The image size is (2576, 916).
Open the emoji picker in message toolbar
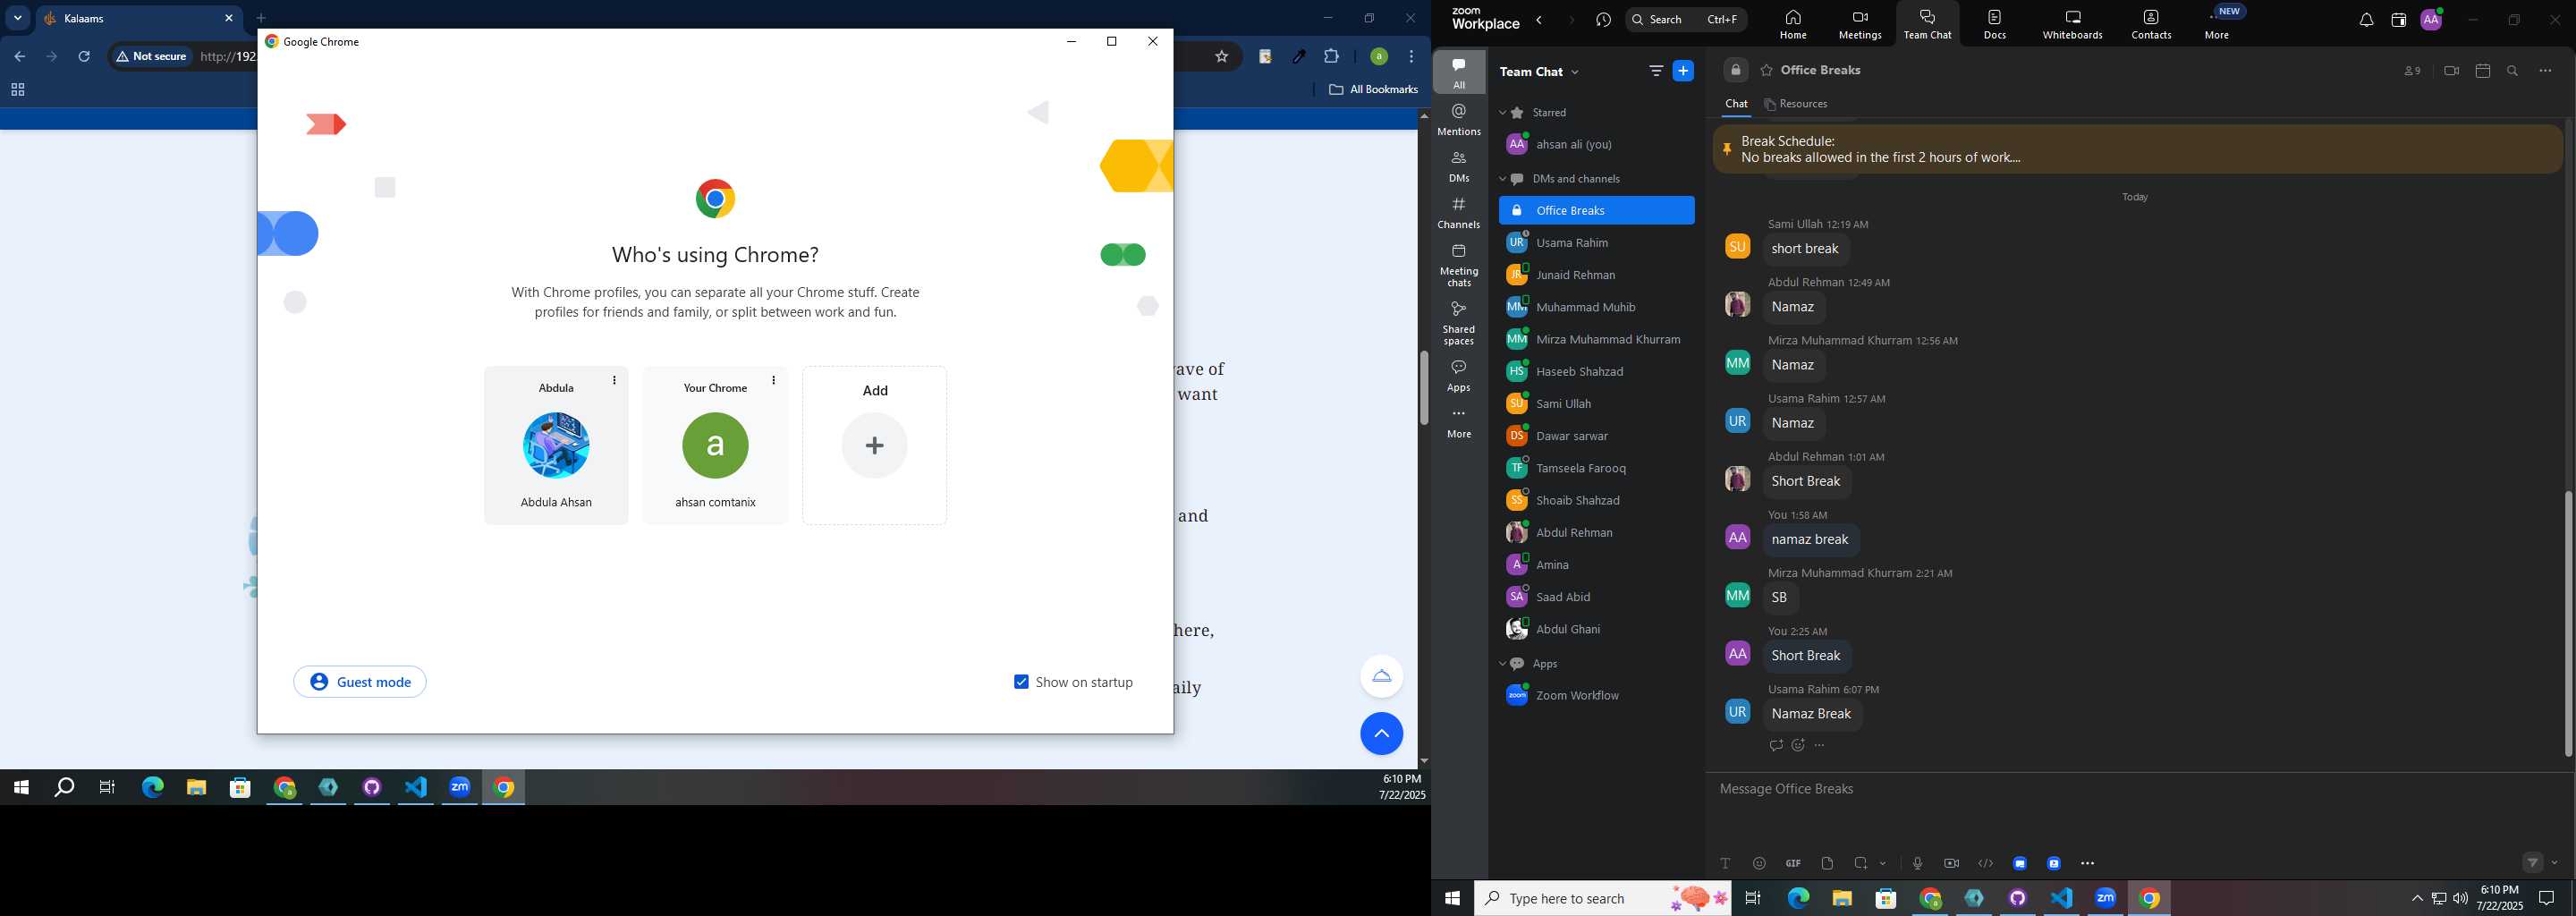(1759, 863)
